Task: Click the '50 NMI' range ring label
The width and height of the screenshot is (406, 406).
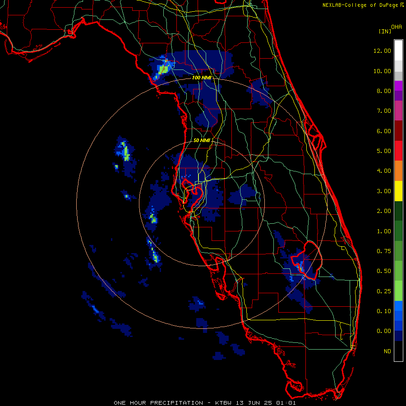Action: (x=202, y=140)
